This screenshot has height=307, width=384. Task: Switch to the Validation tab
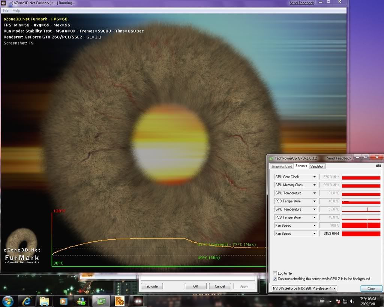pyautogui.click(x=317, y=166)
